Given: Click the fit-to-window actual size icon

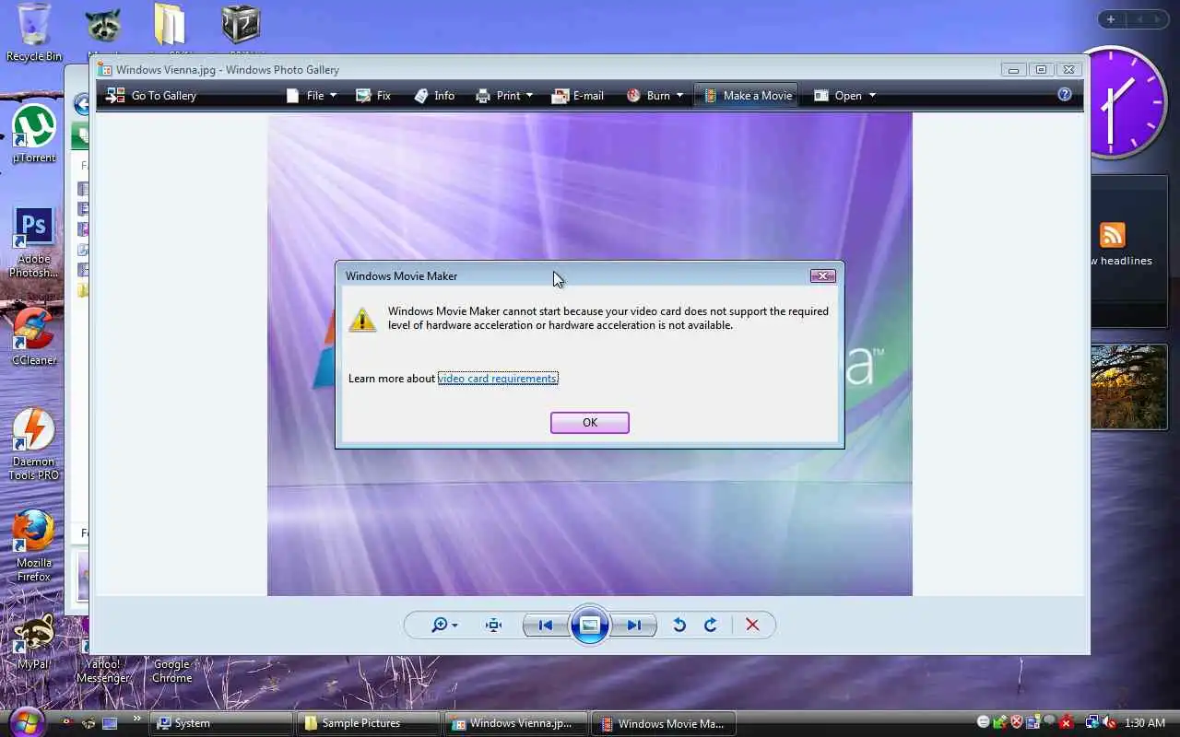Looking at the screenshot, I should click(494, 625).
